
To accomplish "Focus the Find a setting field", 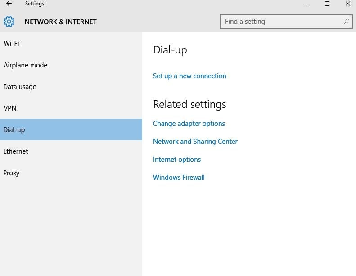I will [286, 22].
